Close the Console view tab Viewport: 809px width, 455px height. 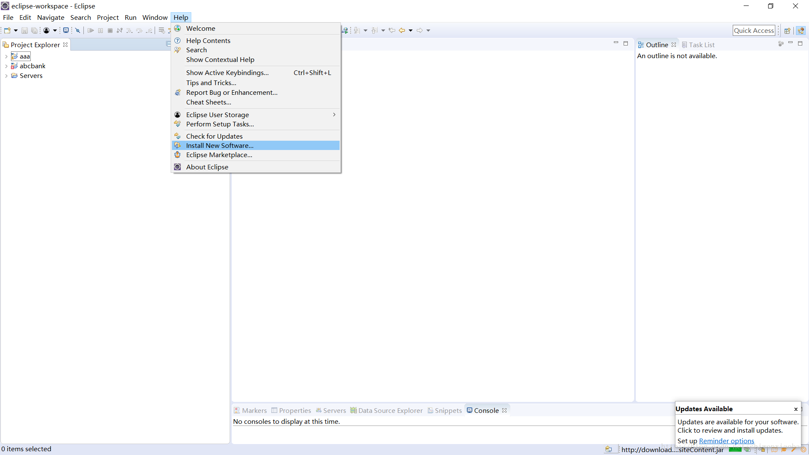[x=504, y=410]
